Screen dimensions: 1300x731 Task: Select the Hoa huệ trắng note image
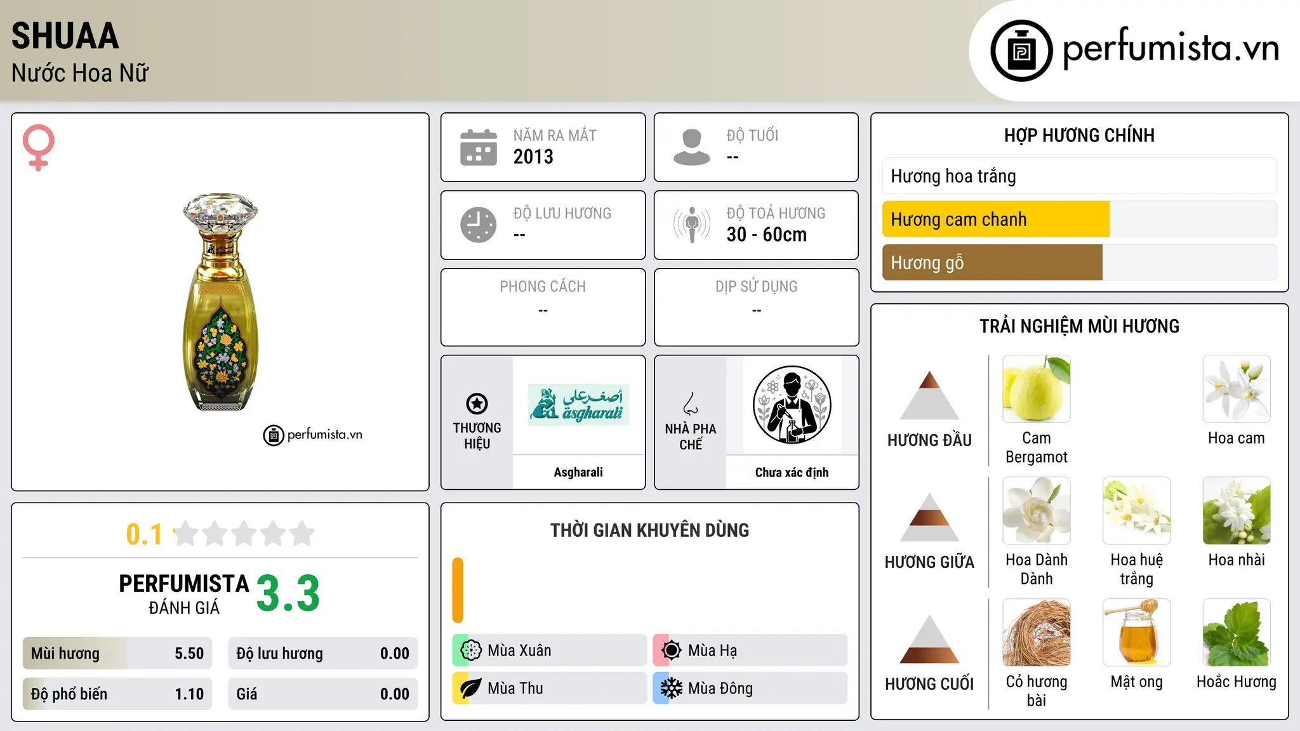pos(1137,511)
